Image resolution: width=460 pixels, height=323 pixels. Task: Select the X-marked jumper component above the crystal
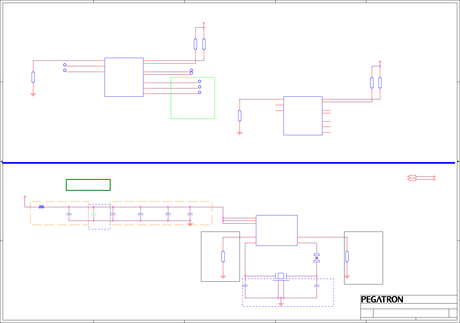[317, 258]
